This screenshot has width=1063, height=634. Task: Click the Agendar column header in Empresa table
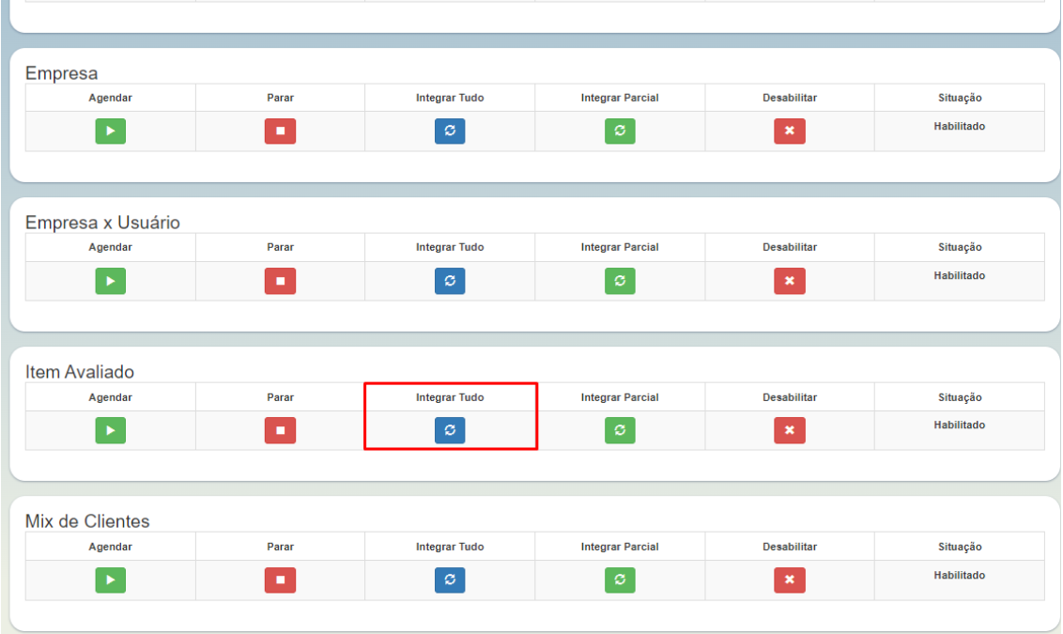(111, 98)
